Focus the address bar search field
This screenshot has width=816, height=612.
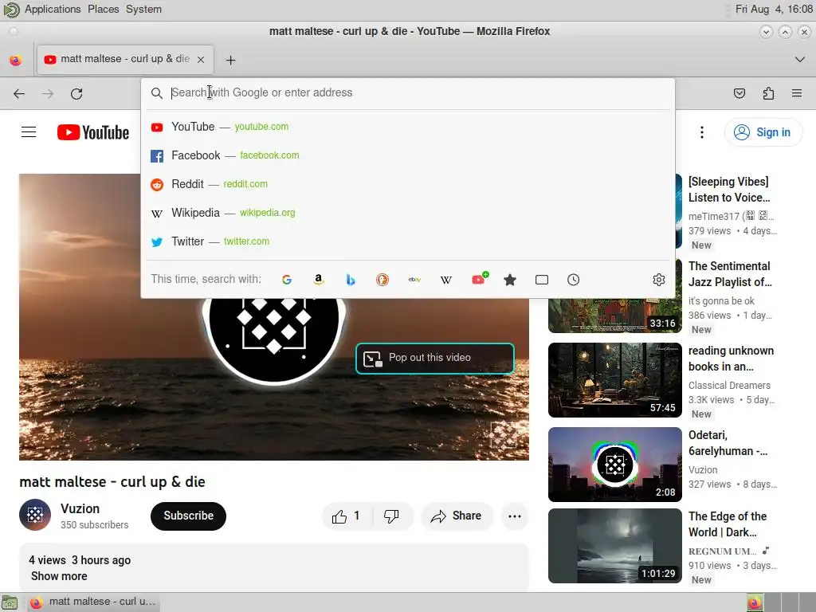click(408, 92)
